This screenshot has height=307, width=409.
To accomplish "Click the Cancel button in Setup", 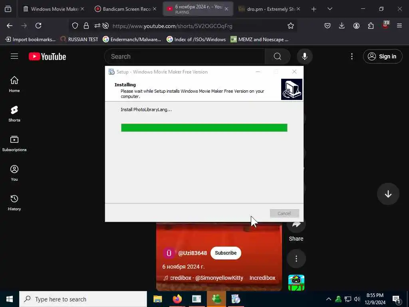I will click(284, 213).
